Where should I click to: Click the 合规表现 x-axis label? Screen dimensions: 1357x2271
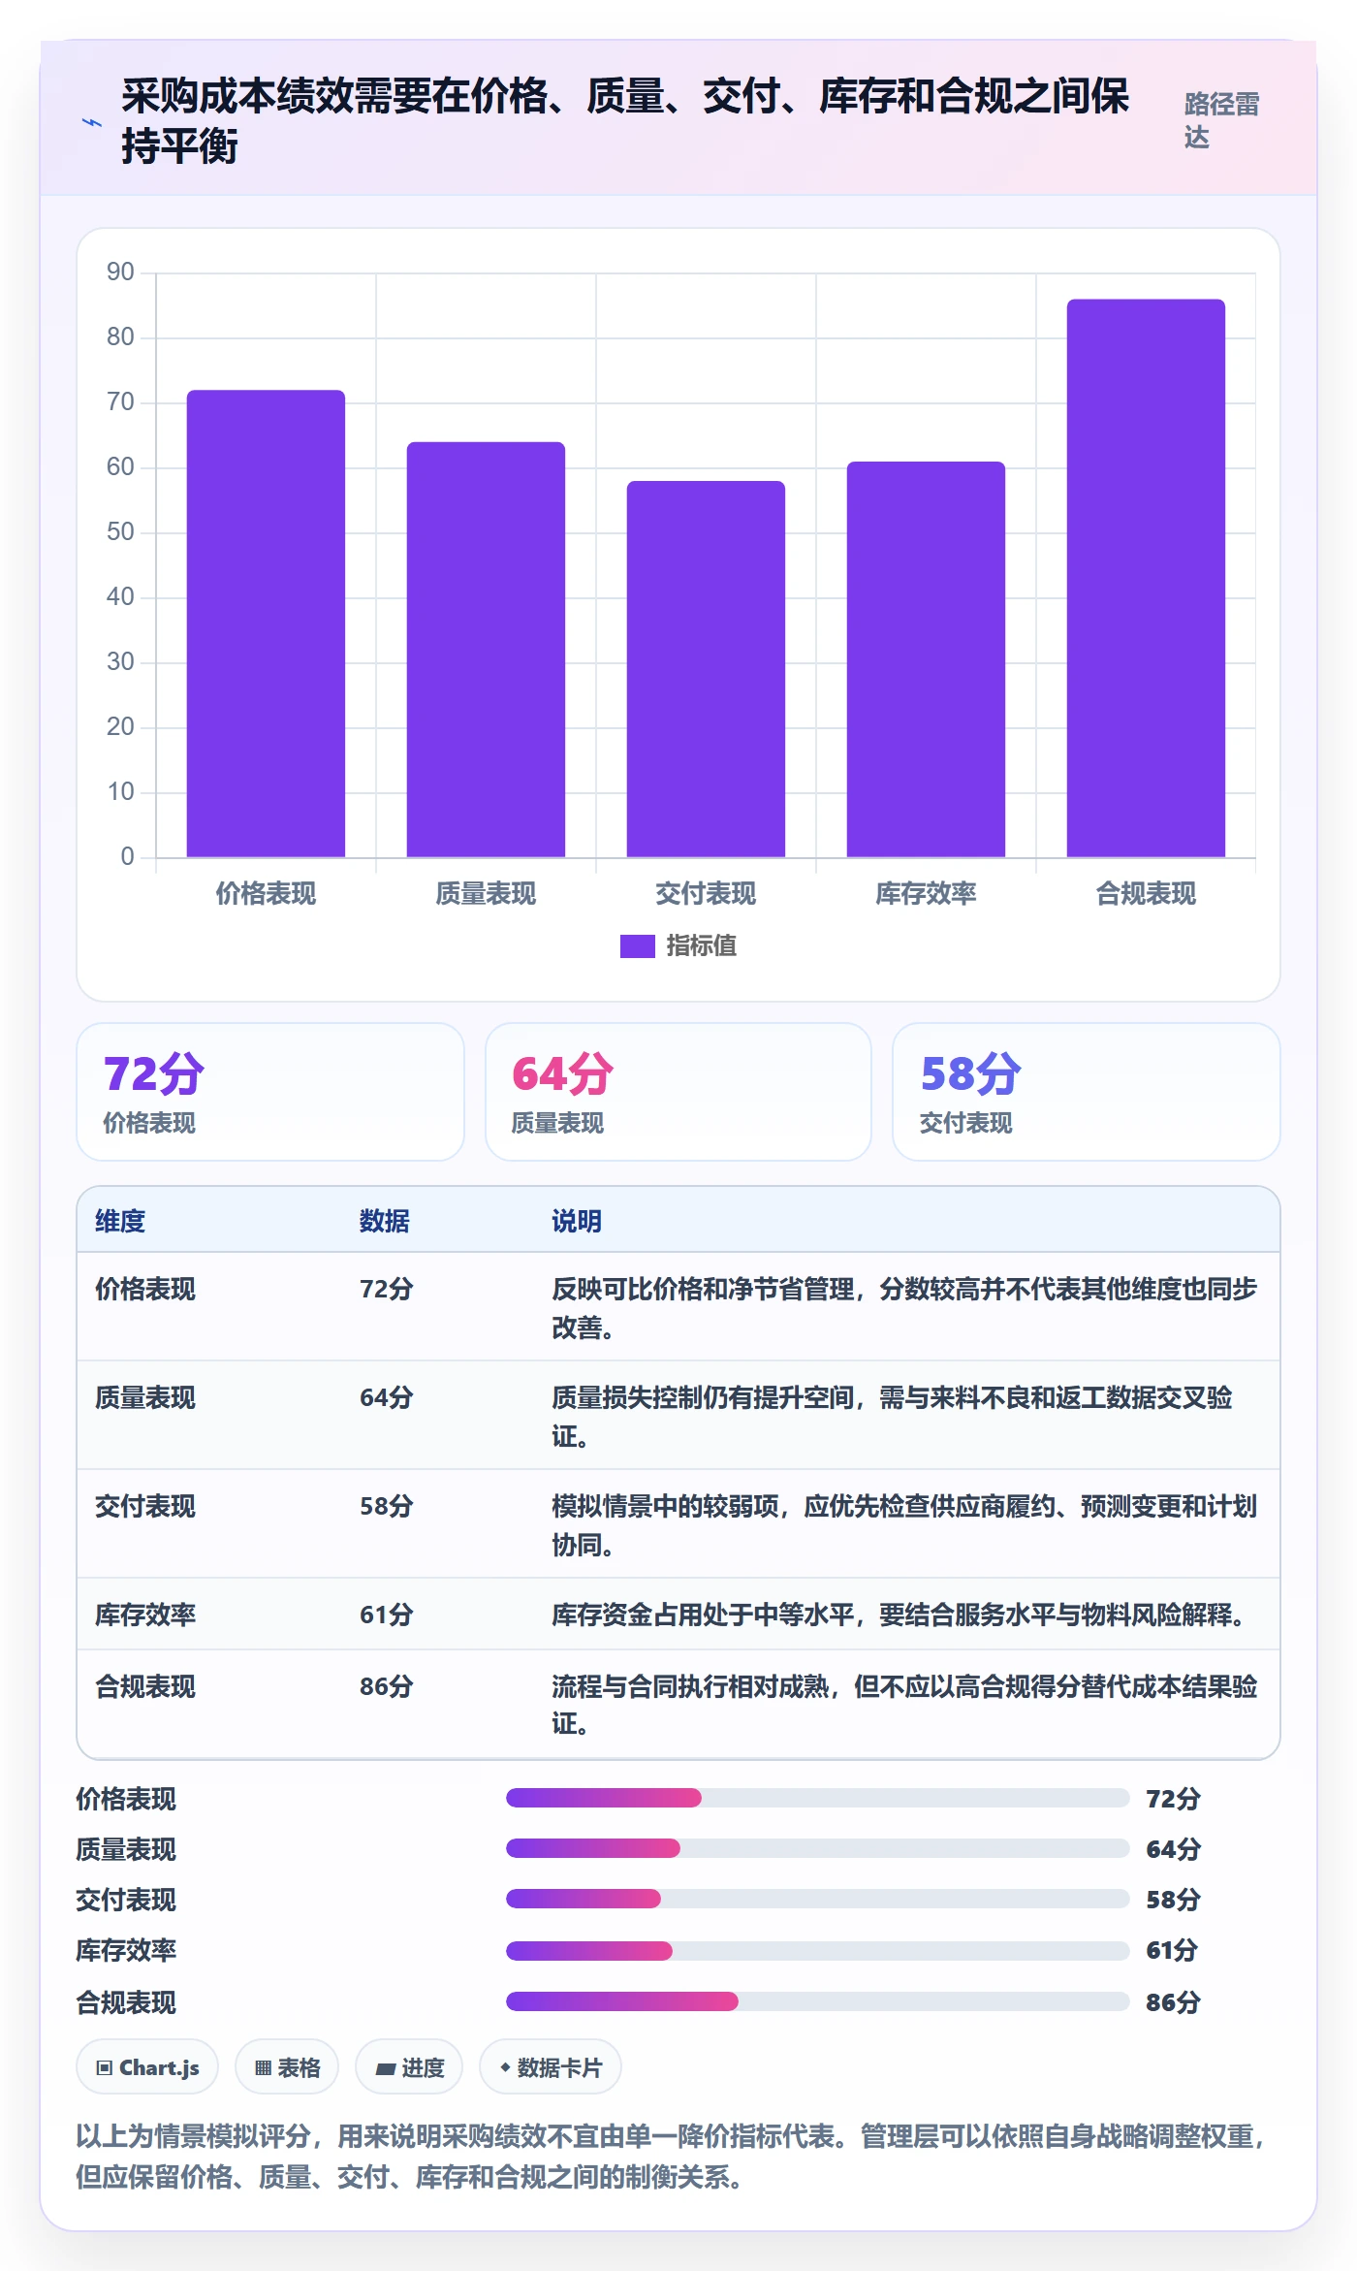1146,893
